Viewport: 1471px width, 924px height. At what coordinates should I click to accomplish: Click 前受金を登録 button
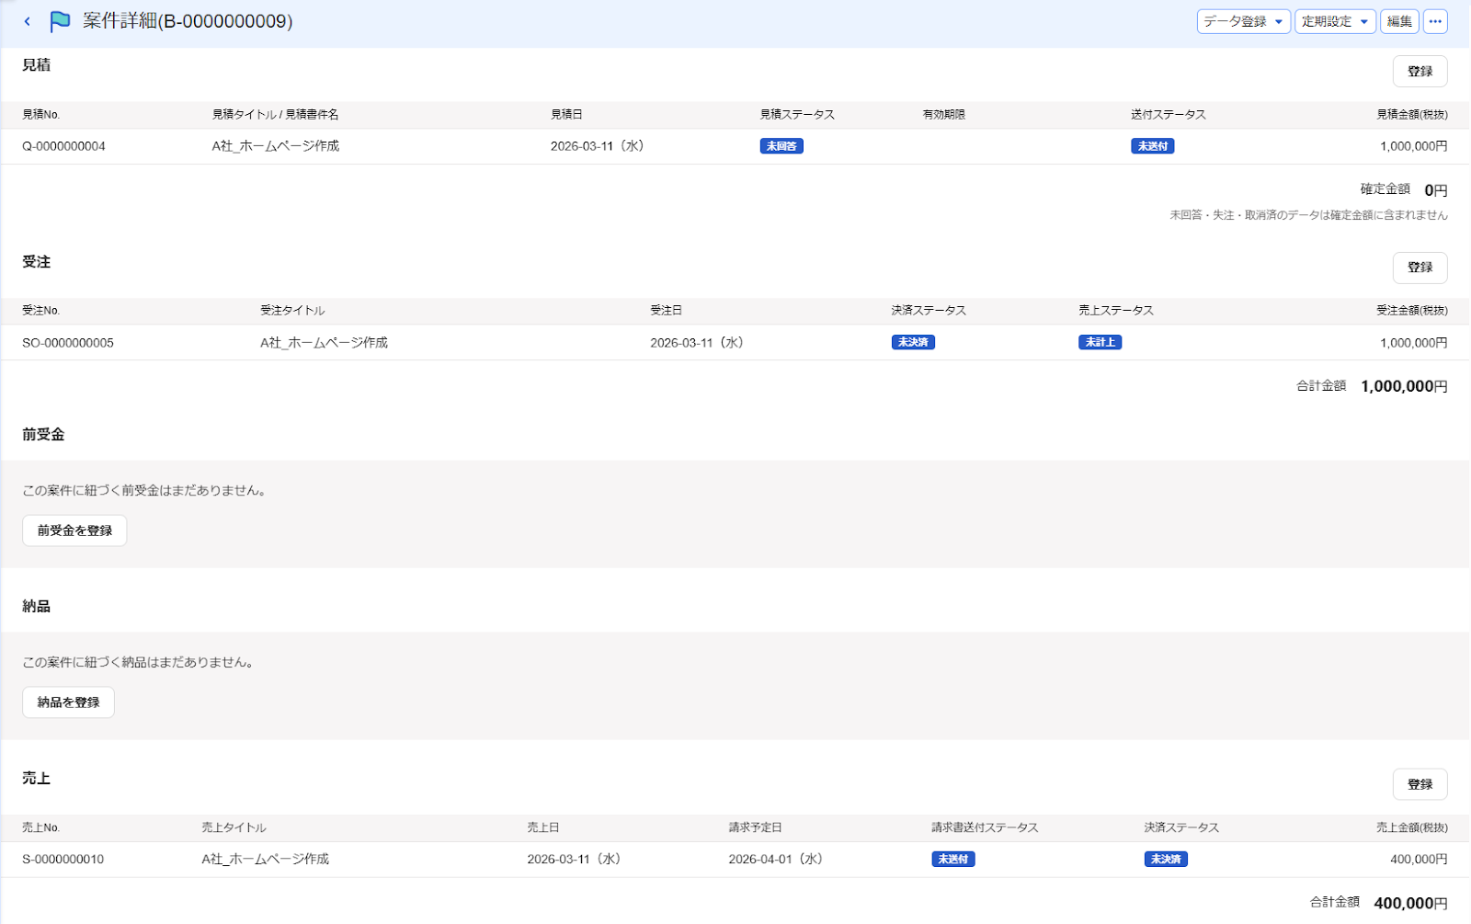(x=74, y=530)
